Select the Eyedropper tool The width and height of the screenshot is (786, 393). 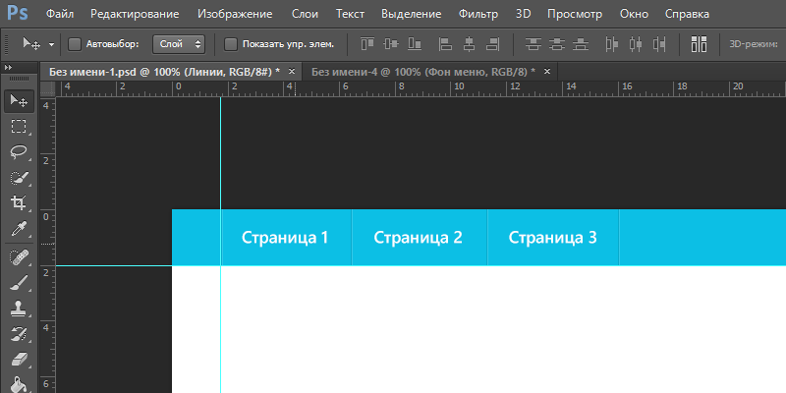click(19, 229)
